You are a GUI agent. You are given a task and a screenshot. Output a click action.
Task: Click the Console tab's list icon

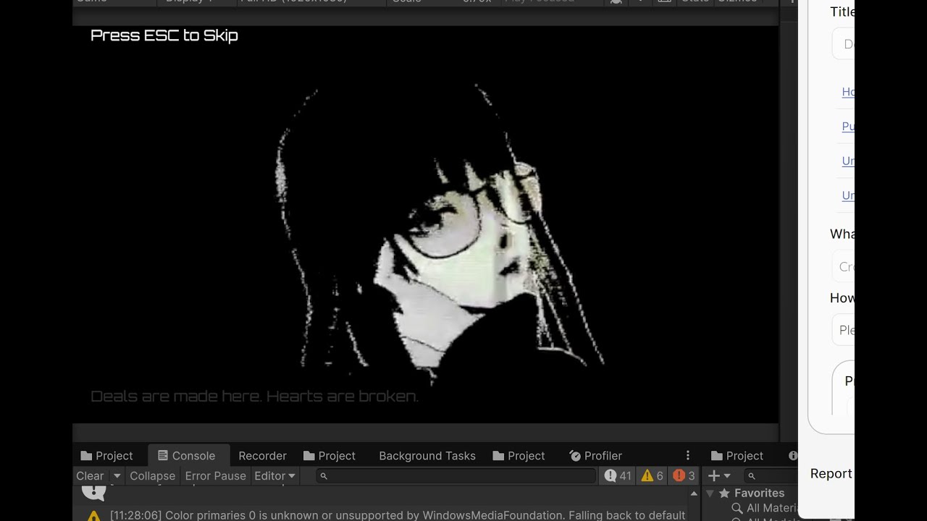(163, 456)
